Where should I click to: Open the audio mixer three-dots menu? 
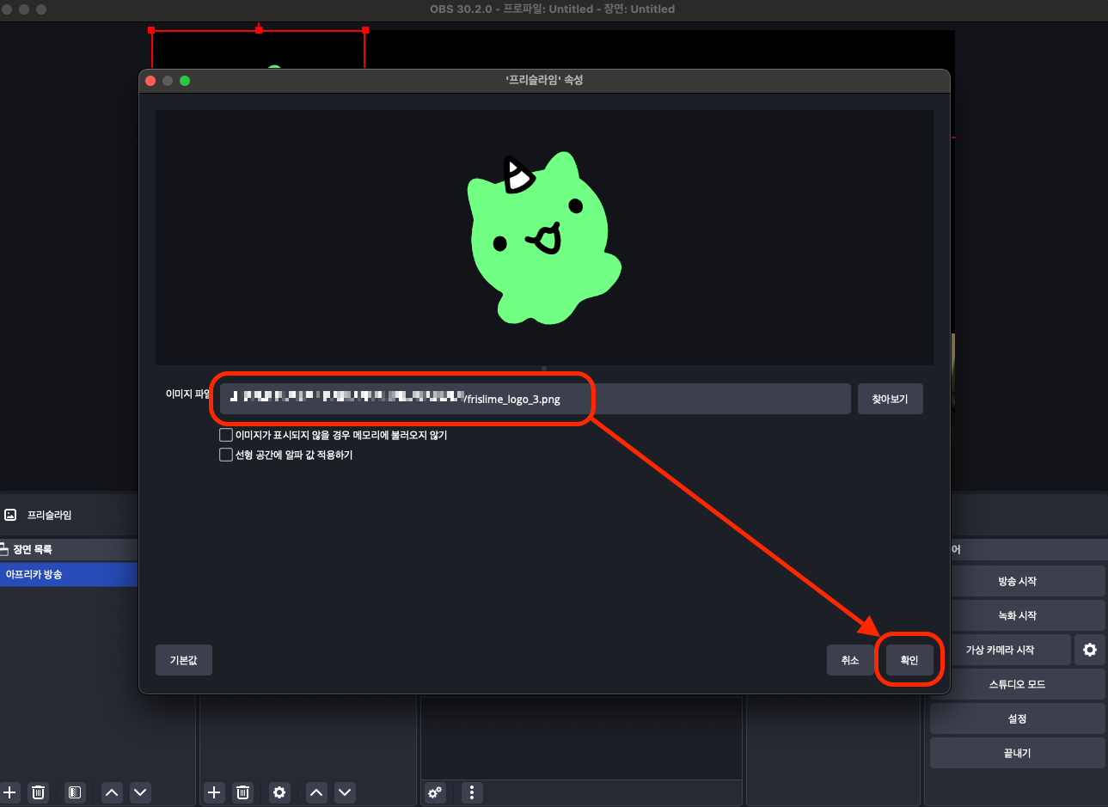pyautogui.click(x=472, y=792)
